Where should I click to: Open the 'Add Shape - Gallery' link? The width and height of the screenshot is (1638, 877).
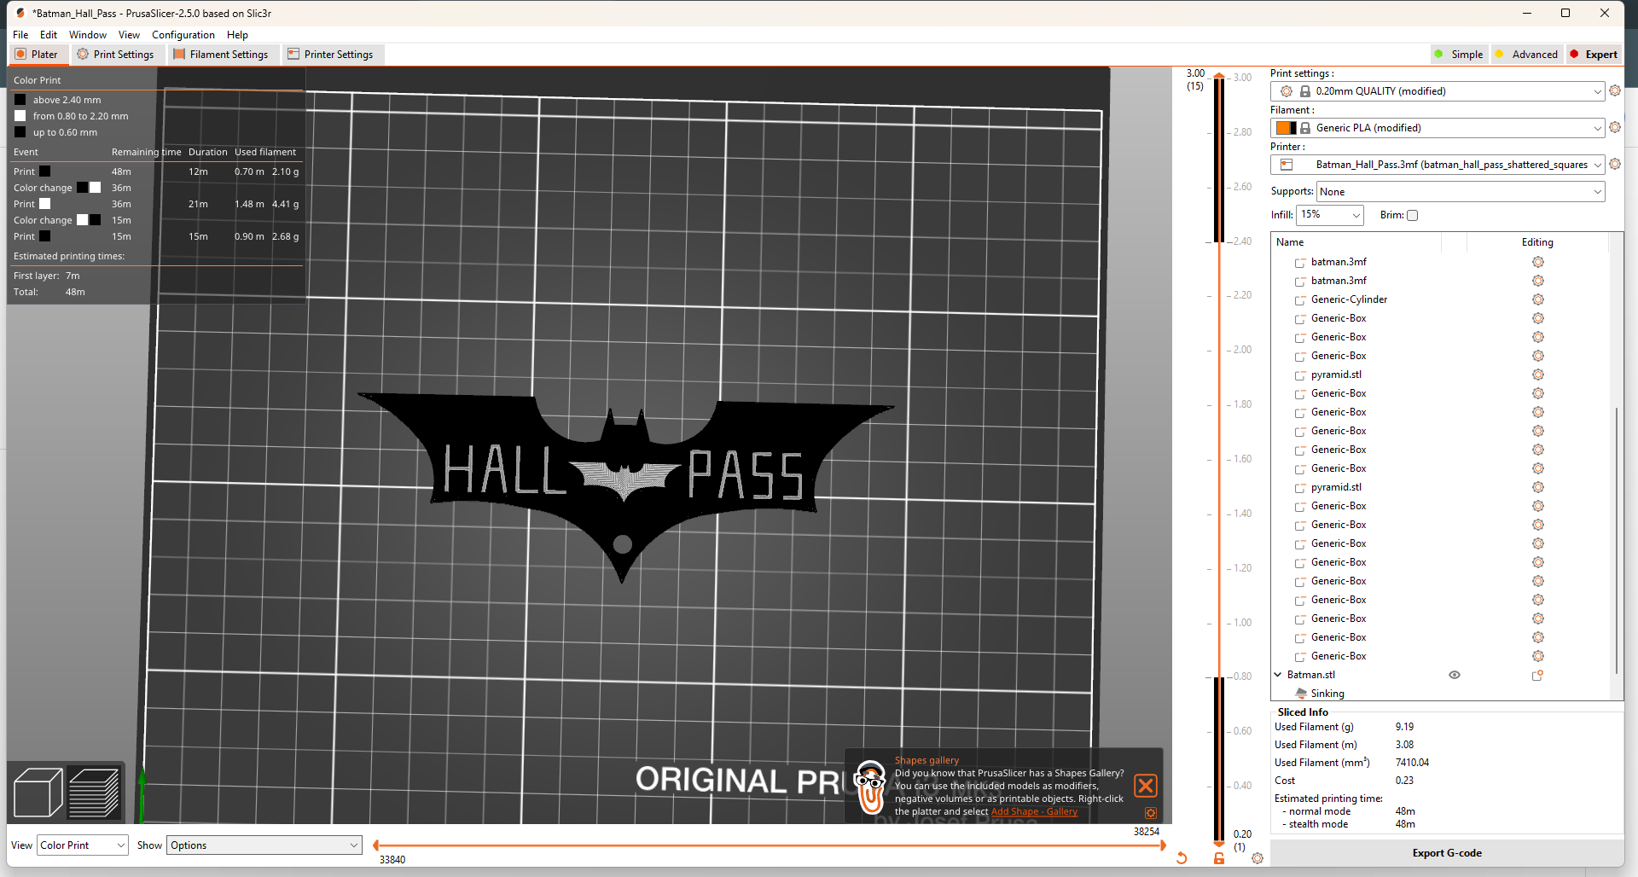click(1033, 812)
